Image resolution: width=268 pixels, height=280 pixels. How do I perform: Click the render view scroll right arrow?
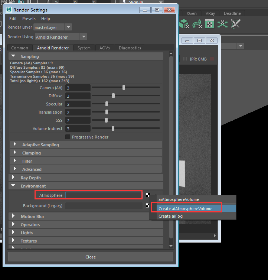coord(215,235)
